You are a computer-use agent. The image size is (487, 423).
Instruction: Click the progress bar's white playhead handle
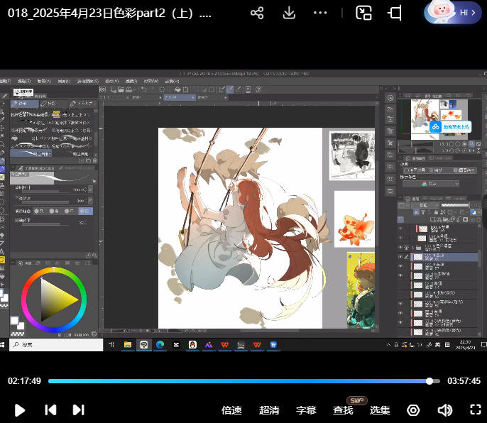pos(429,381)
